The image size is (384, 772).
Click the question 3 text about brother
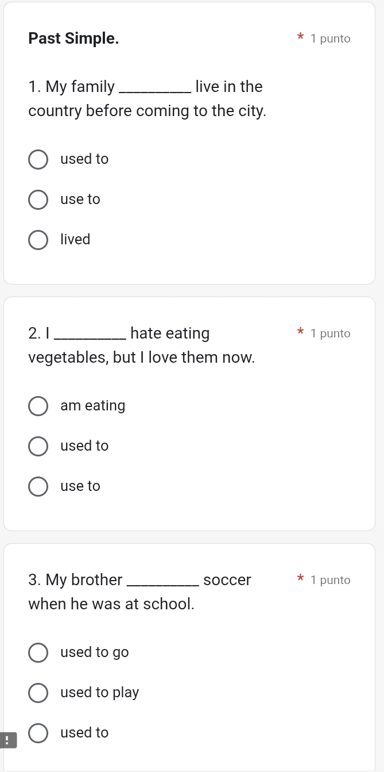tap(139, 592)
